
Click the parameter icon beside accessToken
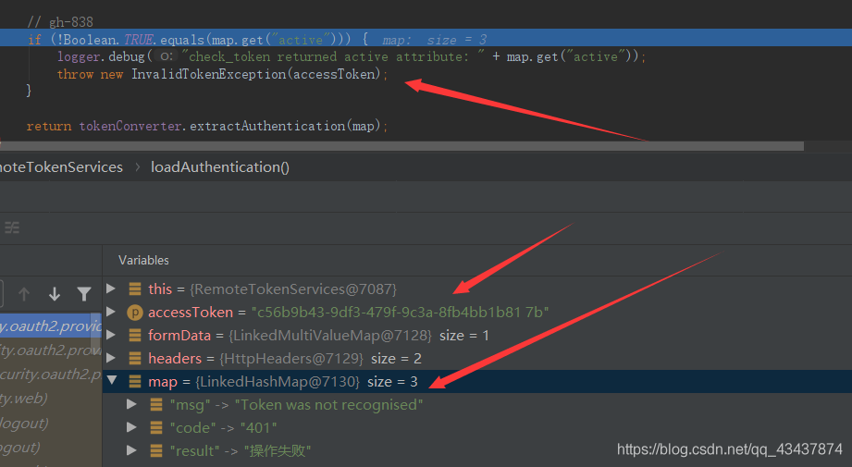[x=135, y=313]
